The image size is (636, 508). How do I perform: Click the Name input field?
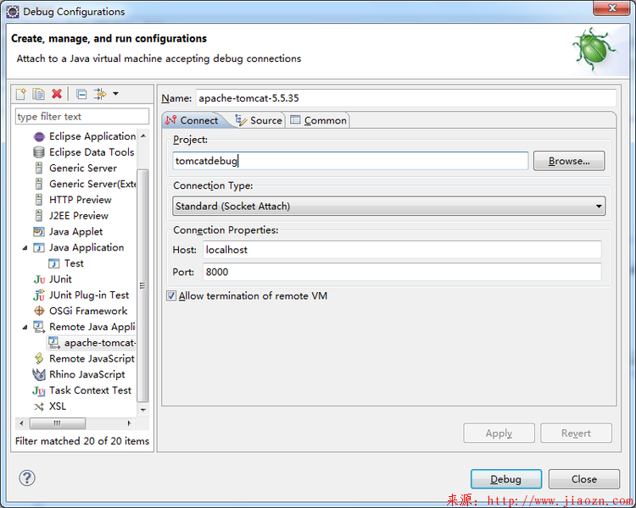(405, 98)
